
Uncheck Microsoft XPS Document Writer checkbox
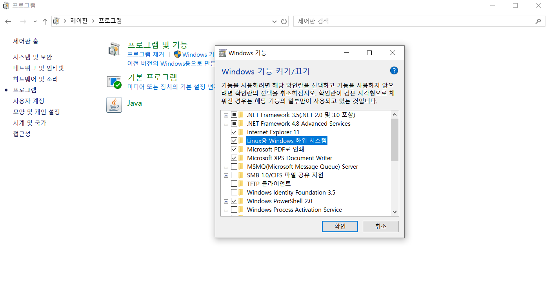coord(234,158)
